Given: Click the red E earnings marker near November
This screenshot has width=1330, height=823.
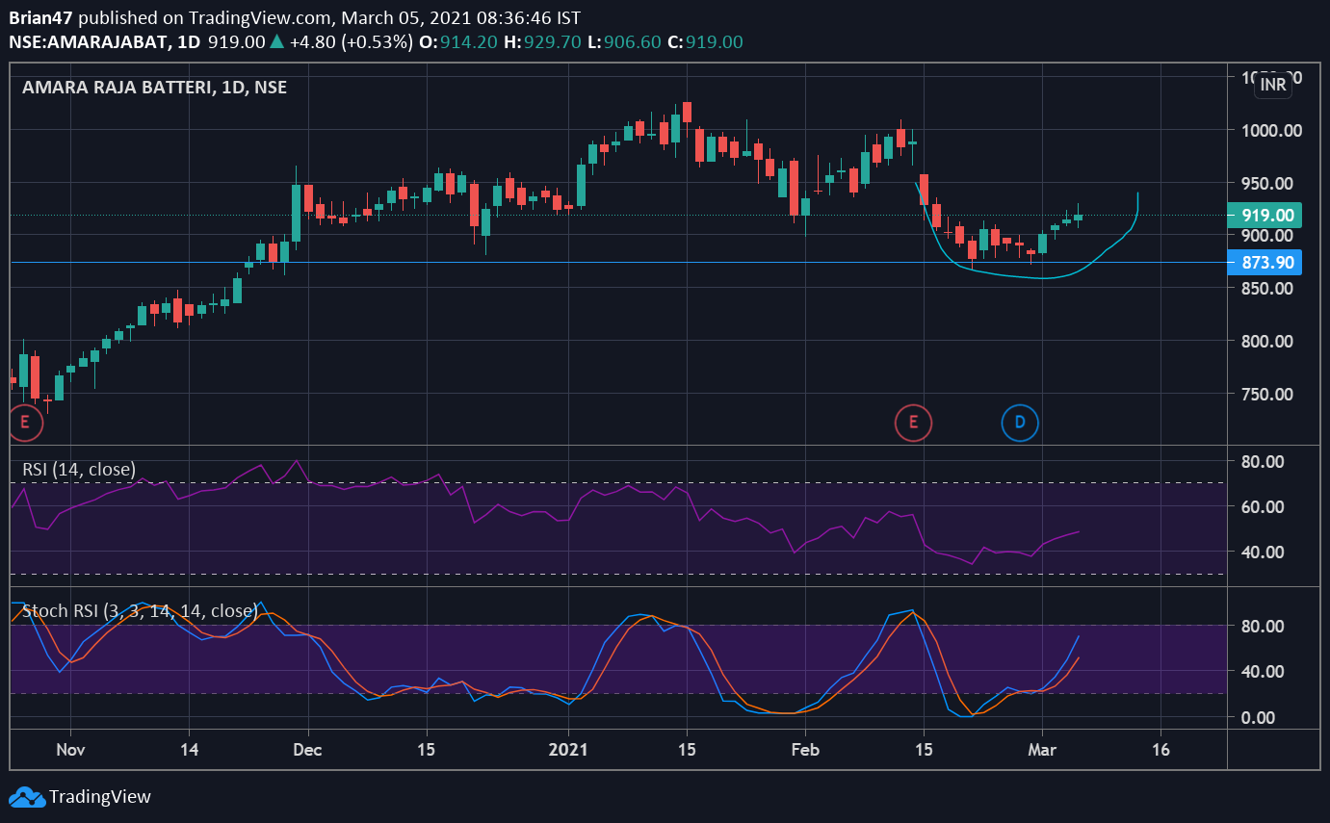Looking at the screenshot, I should pyautogui.click(x=25, y=422).
